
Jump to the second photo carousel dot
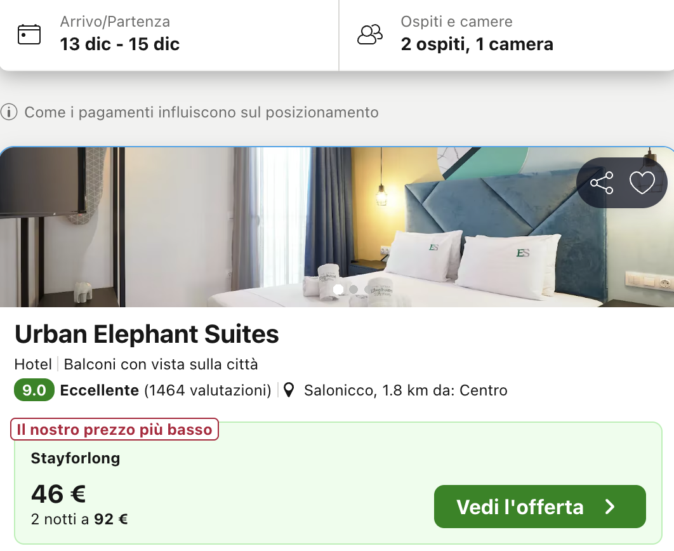354,289
